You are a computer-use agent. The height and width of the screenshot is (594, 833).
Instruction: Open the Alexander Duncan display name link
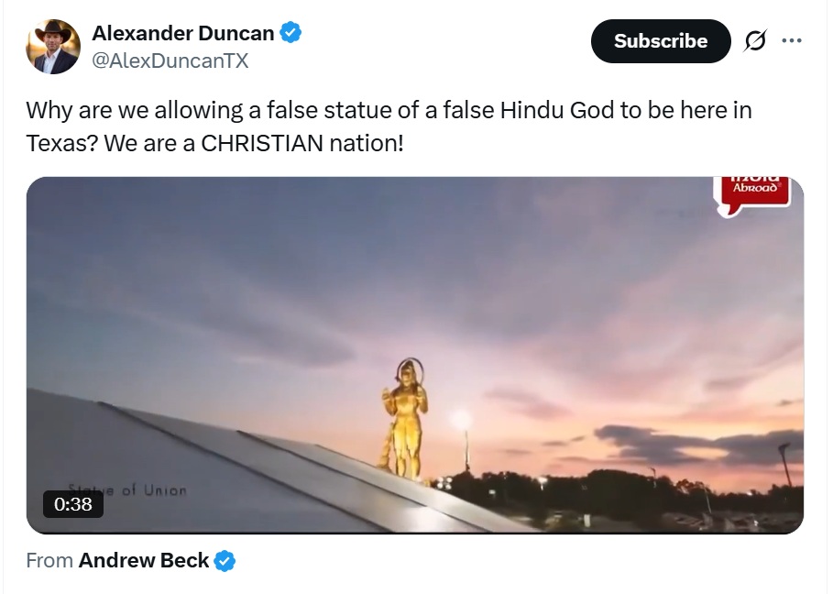tap(183, 34)
